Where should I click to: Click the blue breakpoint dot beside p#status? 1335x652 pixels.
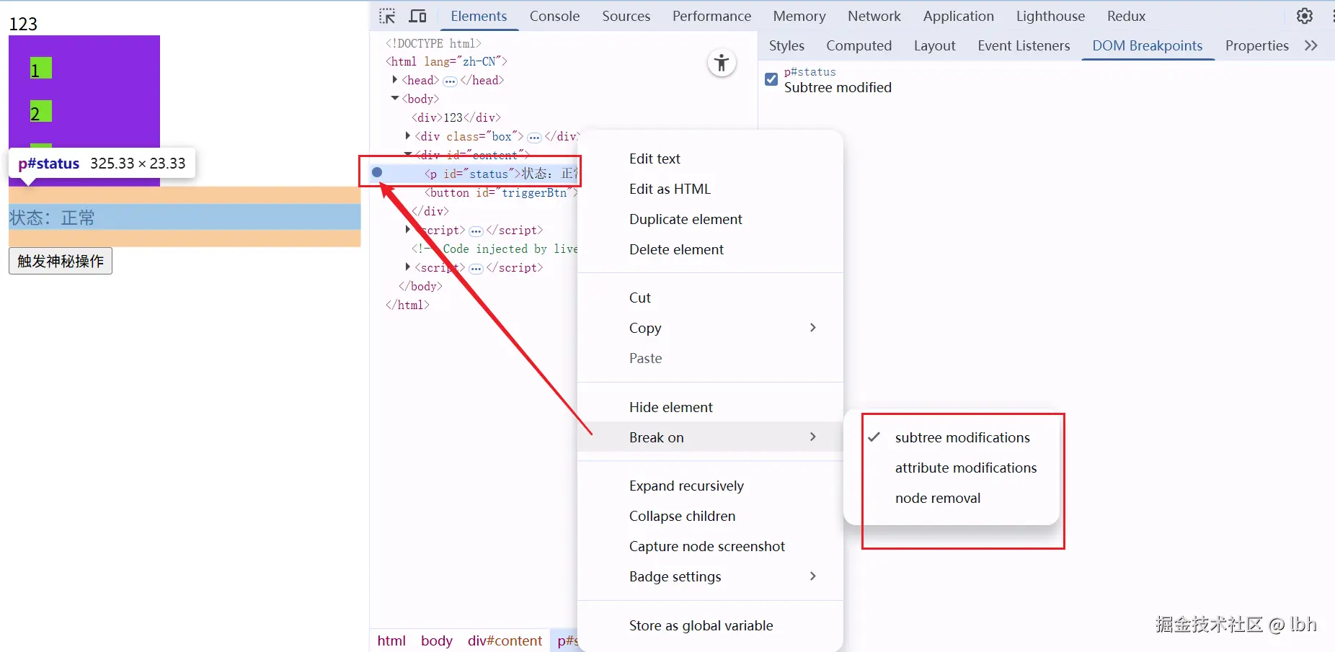(377, 173)
